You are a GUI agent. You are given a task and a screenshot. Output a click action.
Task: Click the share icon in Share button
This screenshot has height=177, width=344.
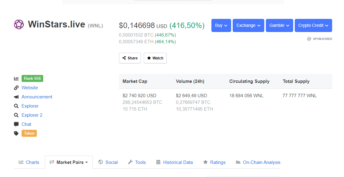[124, 58]
